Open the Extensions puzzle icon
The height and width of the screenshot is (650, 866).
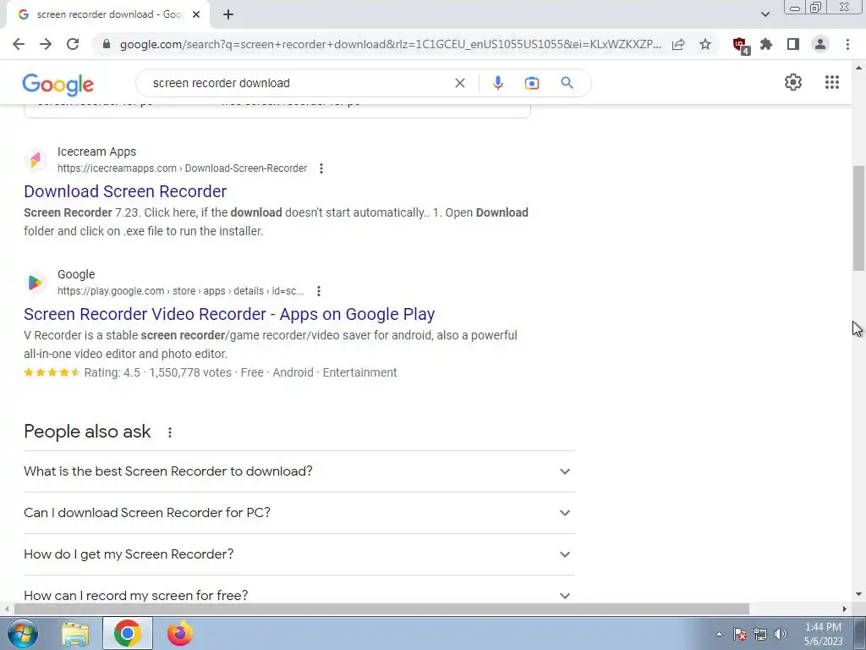[x=766, y=44]
